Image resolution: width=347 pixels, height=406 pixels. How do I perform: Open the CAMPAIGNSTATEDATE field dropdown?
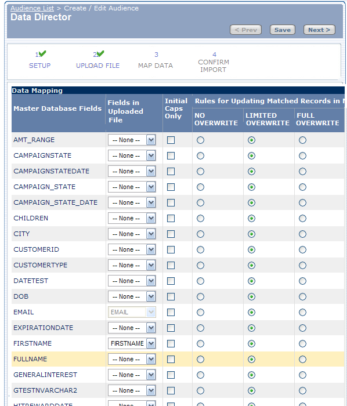(x=132, y=172)
